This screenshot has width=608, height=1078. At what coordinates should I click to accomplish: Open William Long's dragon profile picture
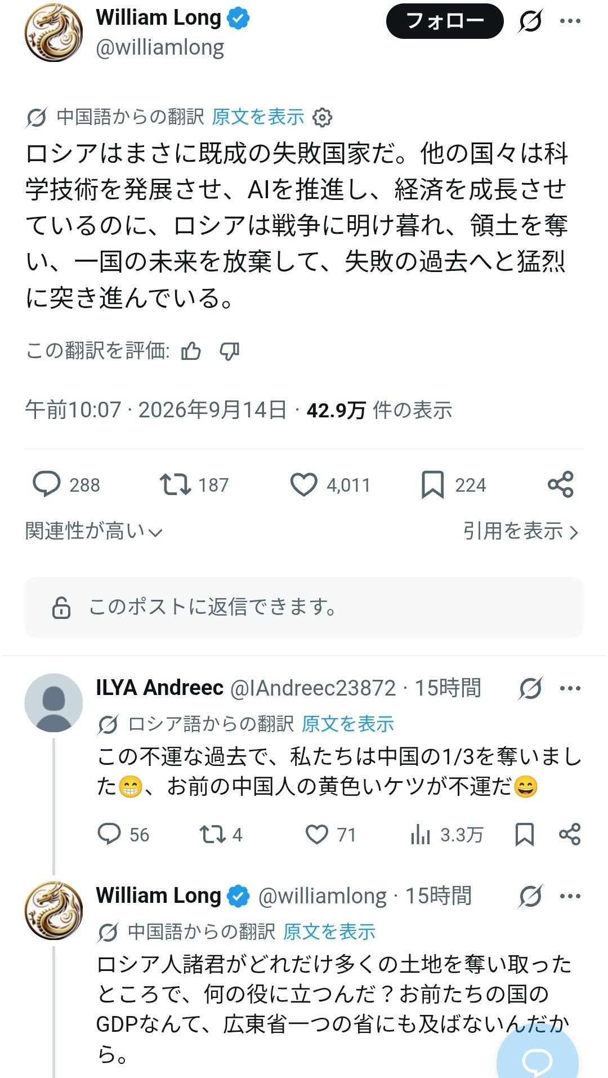click(x=53, y=33)
